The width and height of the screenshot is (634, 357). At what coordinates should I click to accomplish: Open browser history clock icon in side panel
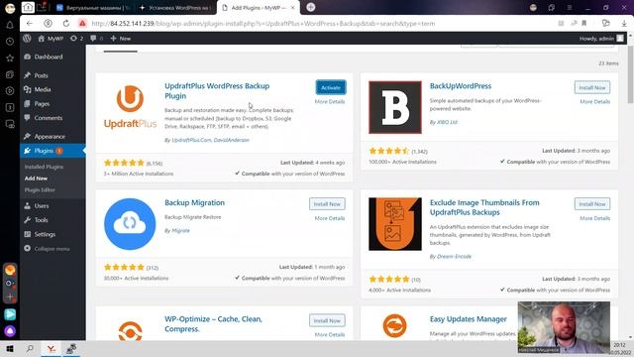pos(10,42)
